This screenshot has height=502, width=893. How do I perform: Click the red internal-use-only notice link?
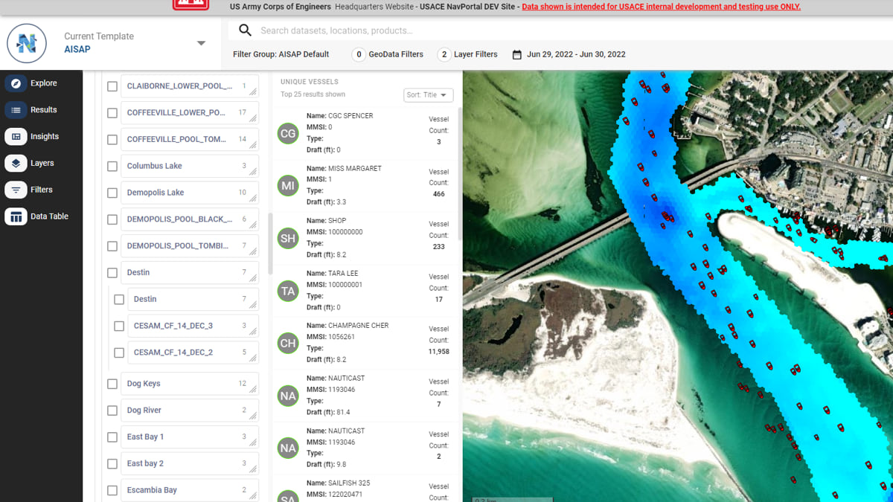662,7
